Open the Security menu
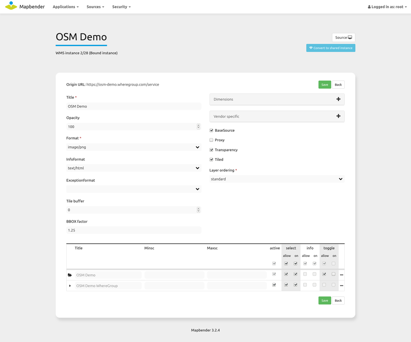Image resolution: width=411 pixels, height=342 pixels. [x=121, y=7]
